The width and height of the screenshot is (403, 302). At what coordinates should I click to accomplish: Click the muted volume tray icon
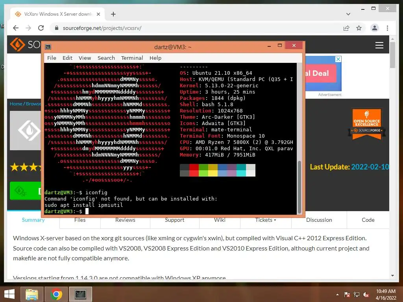(x=366, y=295)
